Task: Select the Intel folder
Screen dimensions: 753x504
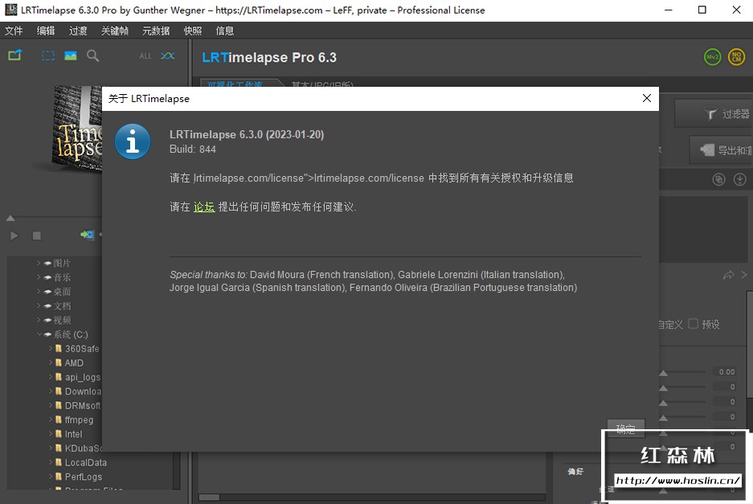Action: pos(73,434)
